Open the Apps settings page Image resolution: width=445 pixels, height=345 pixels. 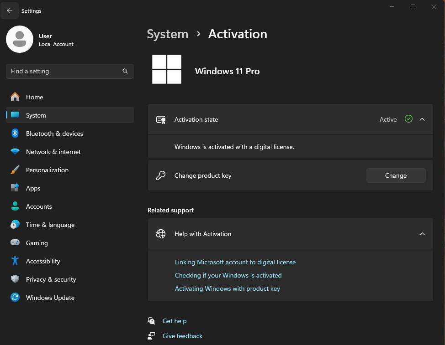[33, 188]
